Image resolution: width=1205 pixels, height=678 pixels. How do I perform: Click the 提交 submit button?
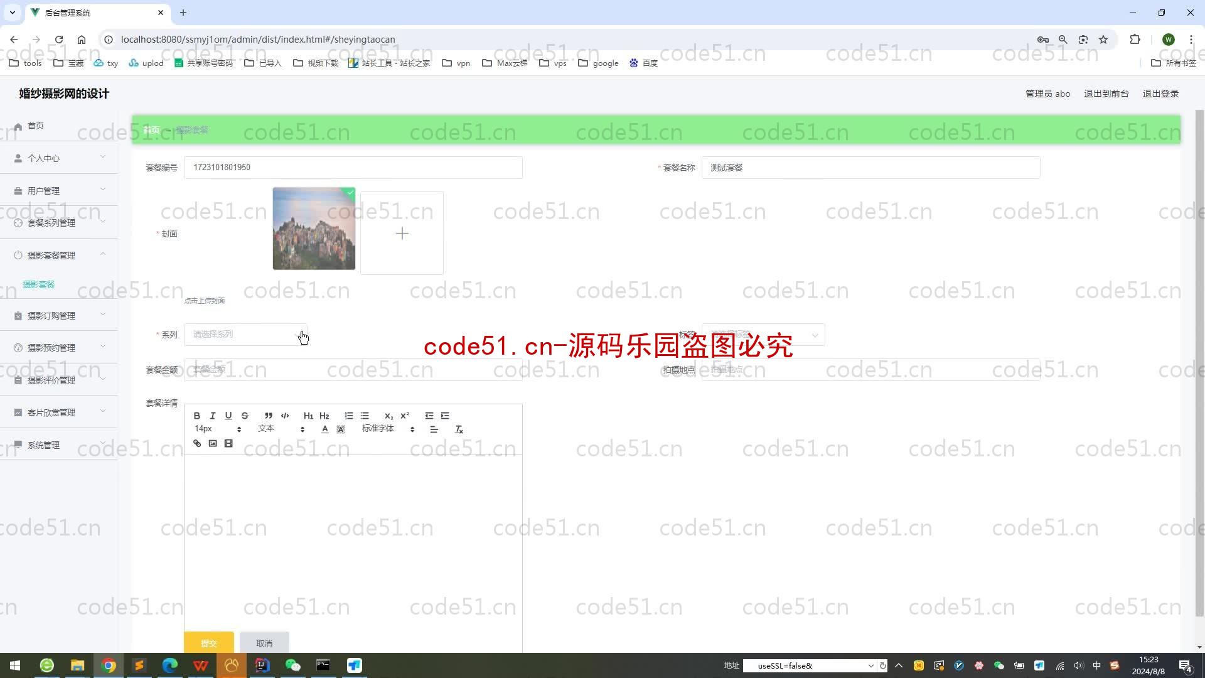pyautogui.click(x=208, y=643)
